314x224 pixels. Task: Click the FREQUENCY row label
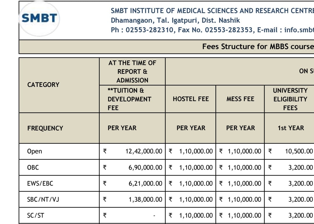[x=45, y=128]
